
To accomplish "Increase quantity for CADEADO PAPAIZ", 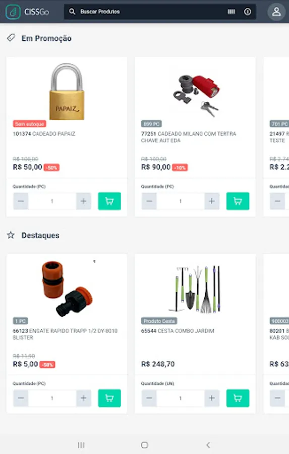I will click(83, 201).
